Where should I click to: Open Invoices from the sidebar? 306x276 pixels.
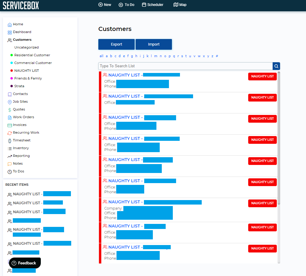(x=20, y=125)
